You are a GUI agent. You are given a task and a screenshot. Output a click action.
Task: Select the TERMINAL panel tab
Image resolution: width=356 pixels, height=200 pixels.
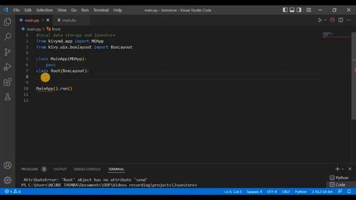click(116, 169)
